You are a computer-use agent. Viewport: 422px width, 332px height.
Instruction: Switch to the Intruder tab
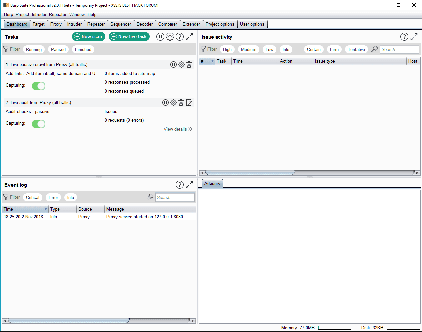point(74,24)
